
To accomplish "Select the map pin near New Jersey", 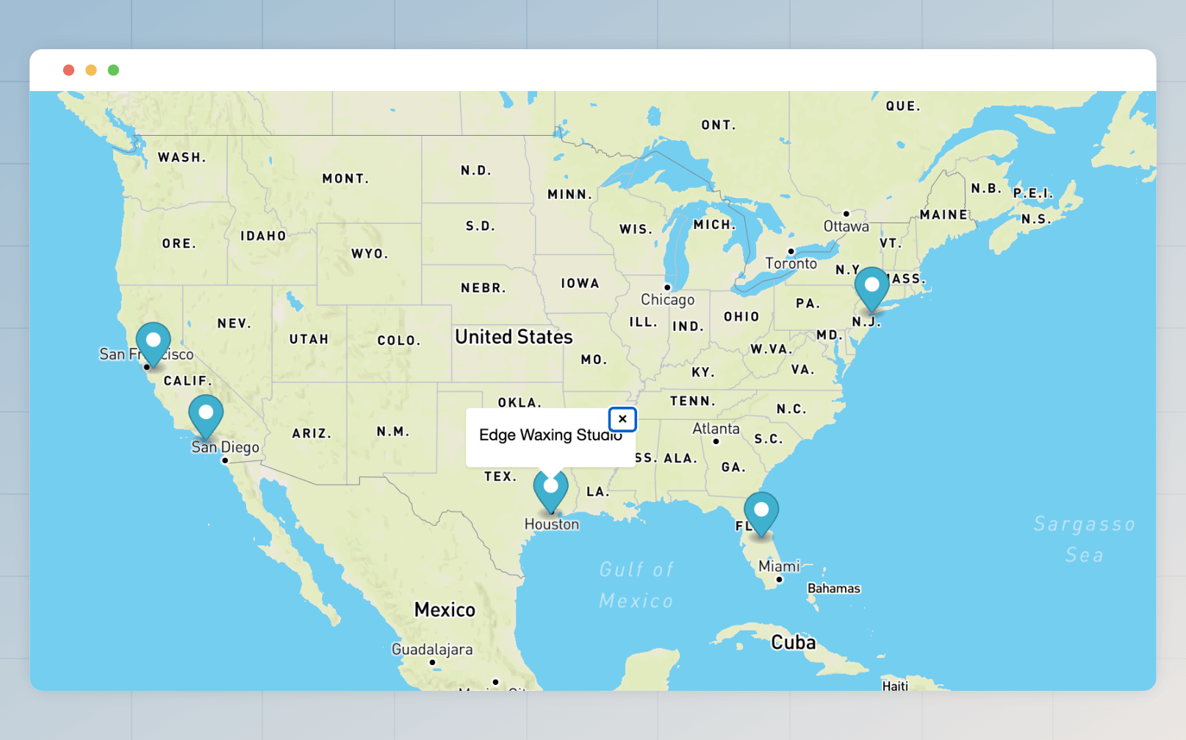I will coord(872,286).
